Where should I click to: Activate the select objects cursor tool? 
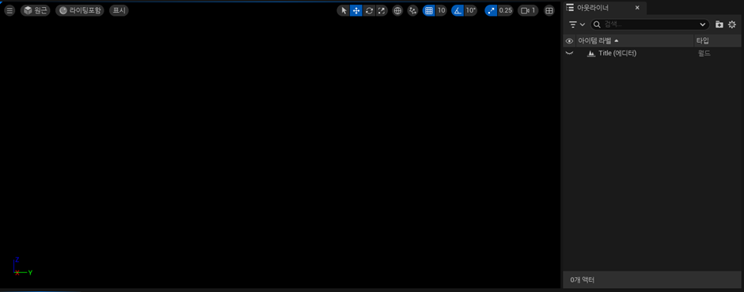coord(344,10)
